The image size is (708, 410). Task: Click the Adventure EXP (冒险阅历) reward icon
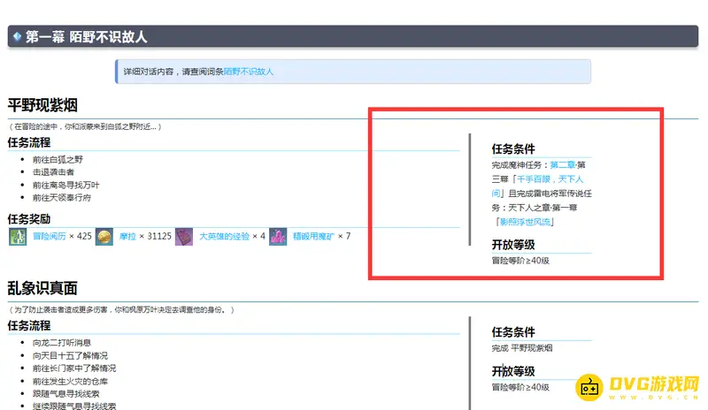[x=18, y=236]
